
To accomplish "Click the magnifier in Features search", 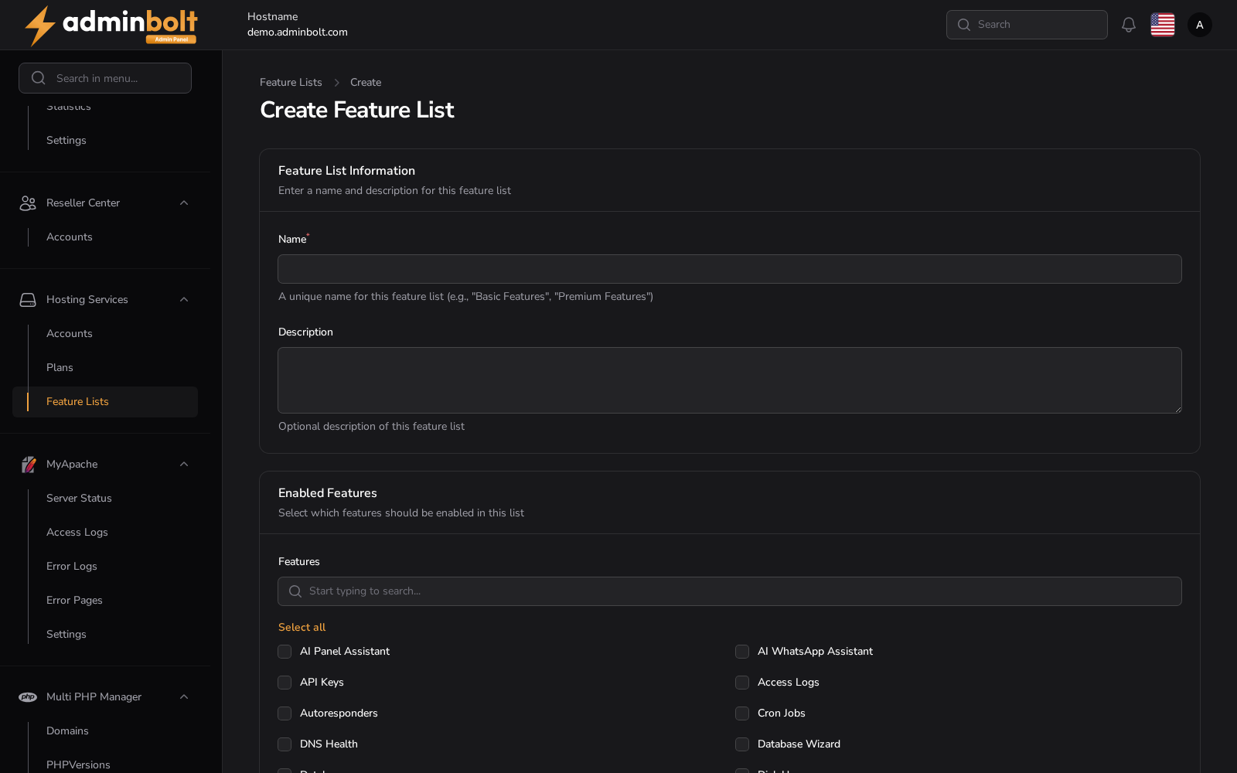I will [295, 591].
